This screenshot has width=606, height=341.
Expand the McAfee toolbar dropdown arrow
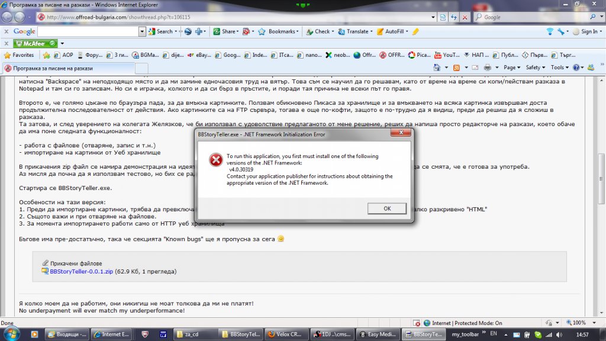[62, 43]
